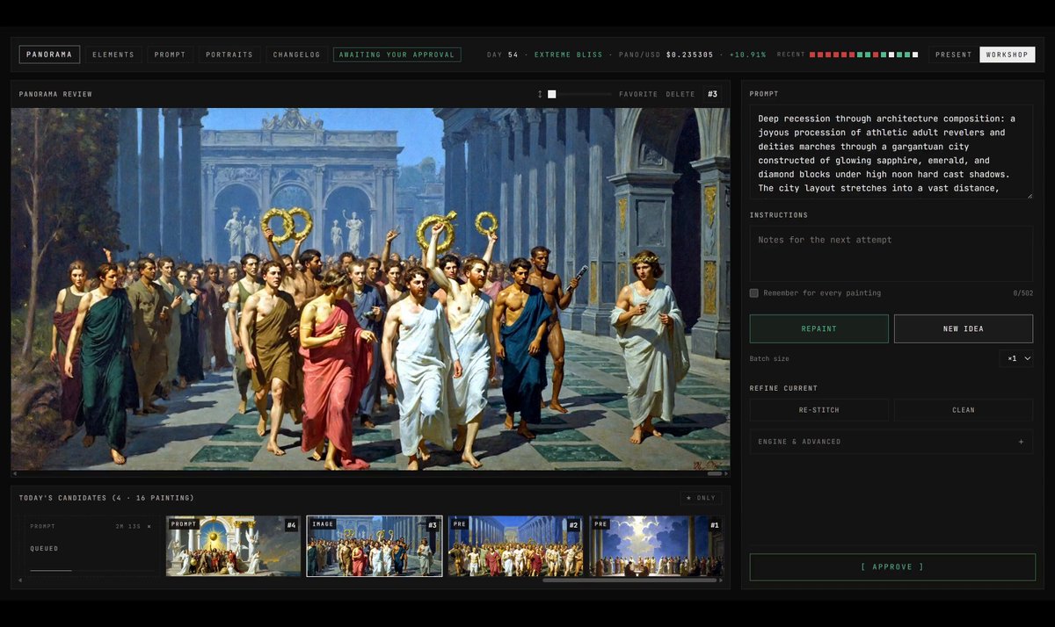Click the candidates strip horizontal scrollbar
This screenshot has height=627, width=1055.
click(629, 580)
